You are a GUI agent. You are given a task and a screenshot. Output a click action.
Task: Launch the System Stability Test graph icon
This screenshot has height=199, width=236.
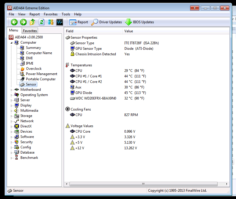(60, 22)
